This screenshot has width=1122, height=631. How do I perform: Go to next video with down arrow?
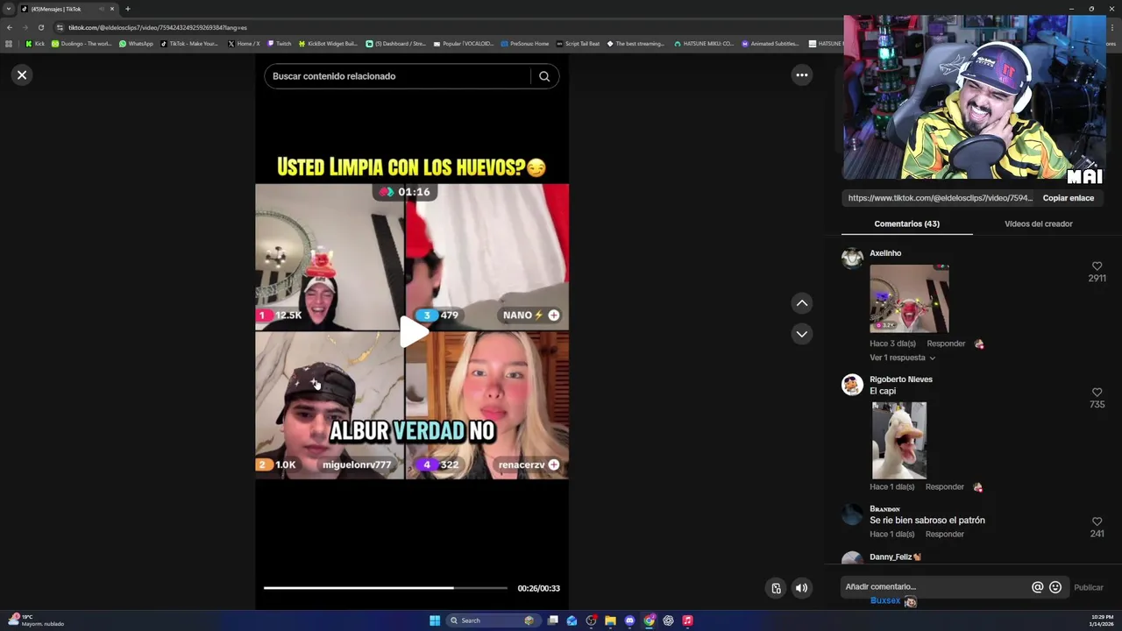[801, 334]
